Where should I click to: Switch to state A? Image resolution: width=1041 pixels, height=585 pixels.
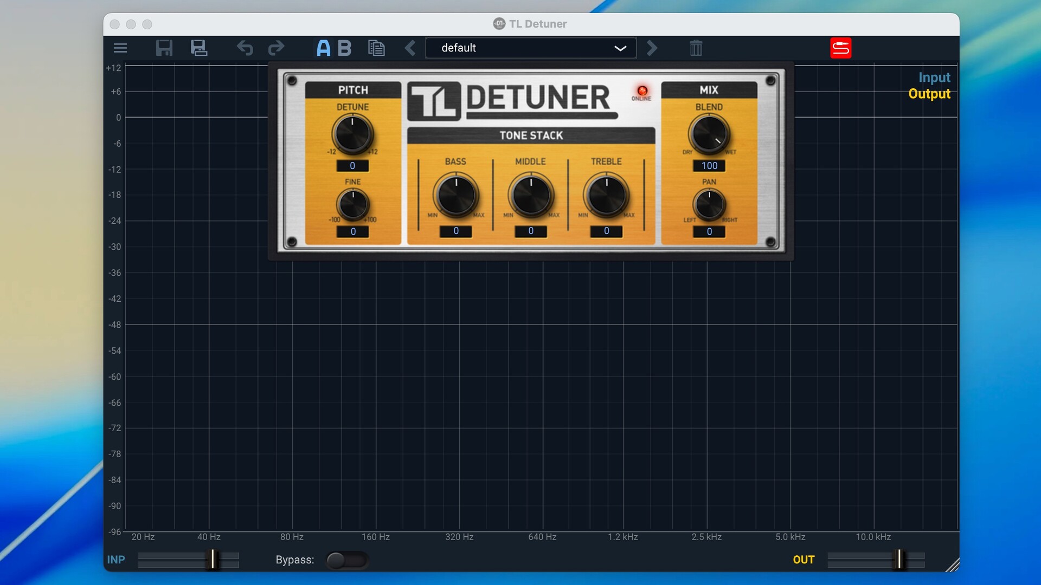click(324, 48)
